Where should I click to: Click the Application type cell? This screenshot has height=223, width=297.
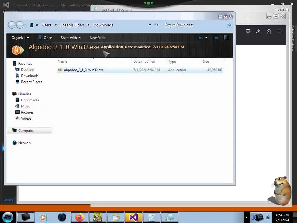pyautogui.click(x=177, y=70)
